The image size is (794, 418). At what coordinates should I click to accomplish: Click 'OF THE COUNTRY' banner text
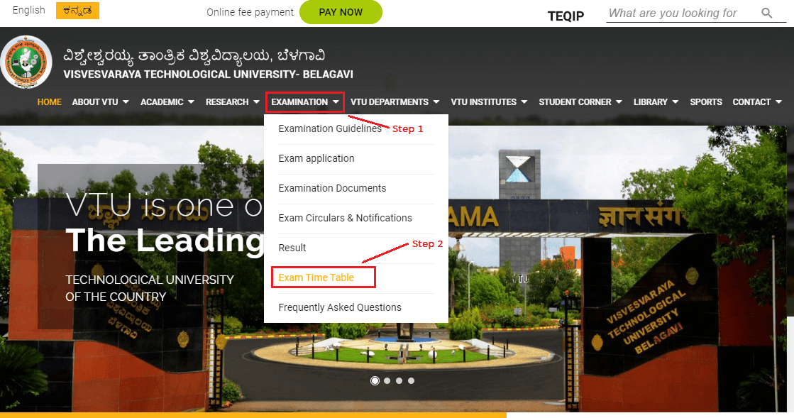click(116, 297)
